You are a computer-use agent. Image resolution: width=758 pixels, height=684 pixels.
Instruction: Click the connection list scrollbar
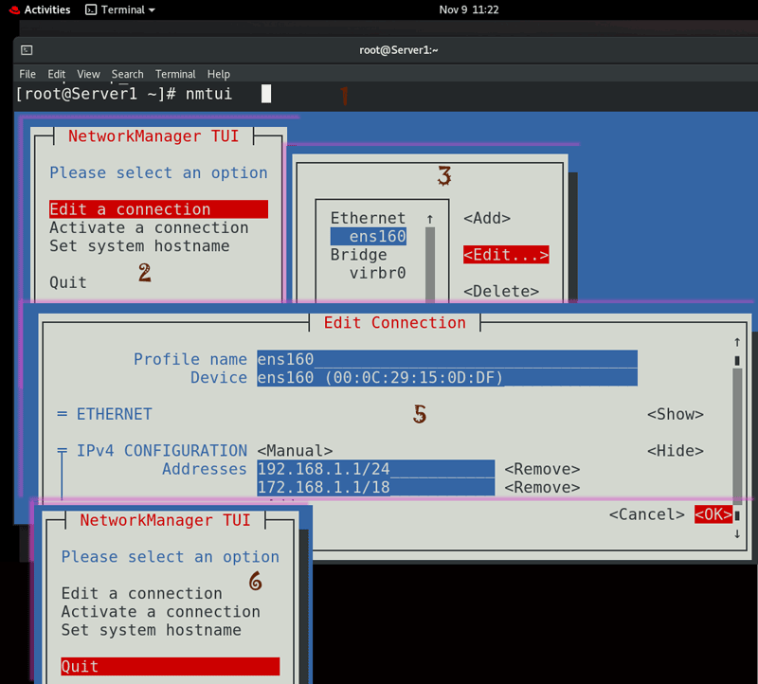pyautogui.click(x=430, y=264)
